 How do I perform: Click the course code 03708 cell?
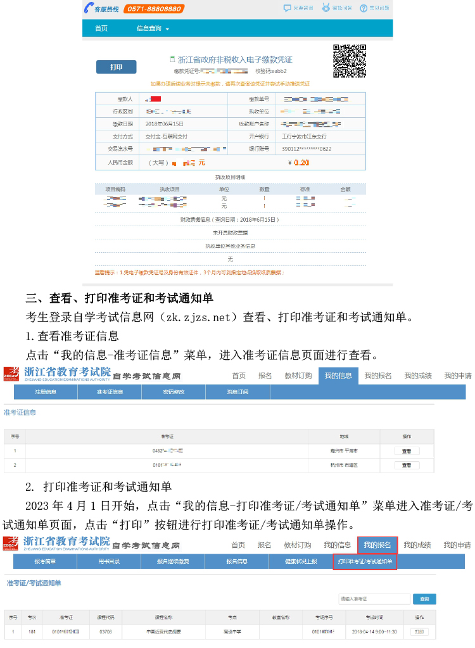[106, 632]
